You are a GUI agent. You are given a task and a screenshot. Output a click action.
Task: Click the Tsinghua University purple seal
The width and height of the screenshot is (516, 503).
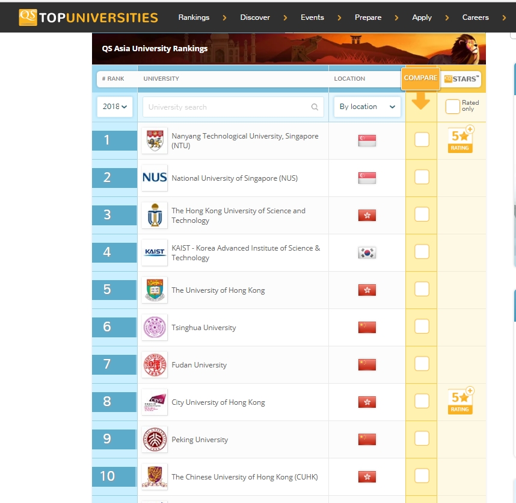coord(155,327)
